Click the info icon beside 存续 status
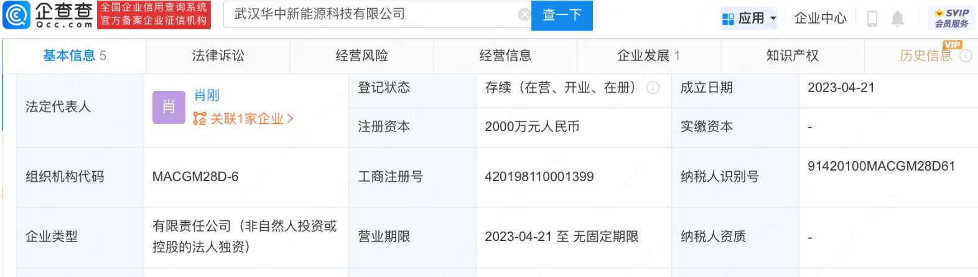The height and width of the screenshot is (277, 978). tap(653, 88)
